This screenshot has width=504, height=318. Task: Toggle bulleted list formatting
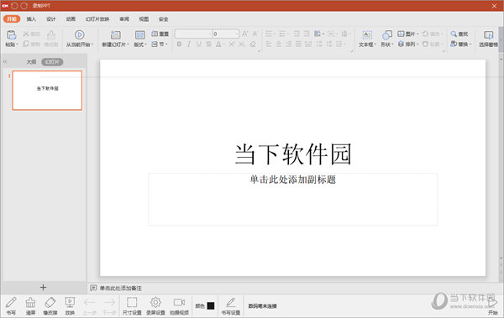coord(270,34)
